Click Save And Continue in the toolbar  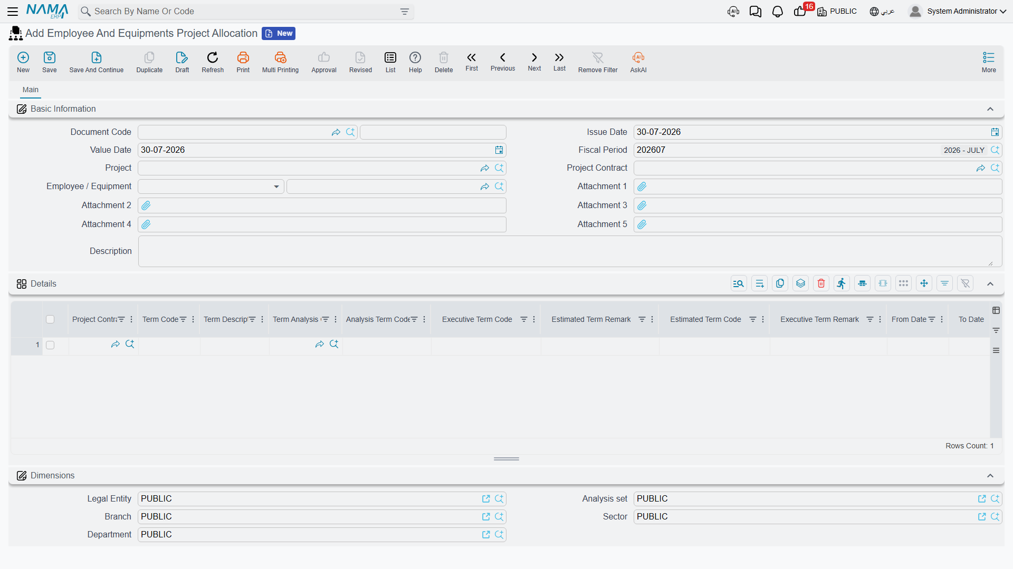tap(97, 62)
